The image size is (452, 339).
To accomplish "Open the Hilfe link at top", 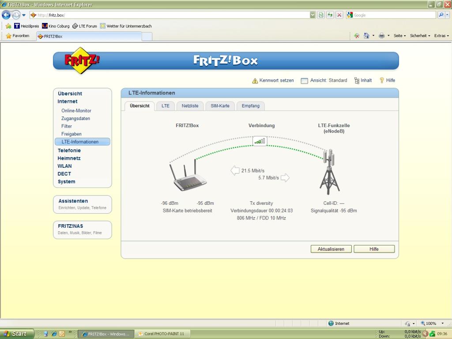I will 387,80.
